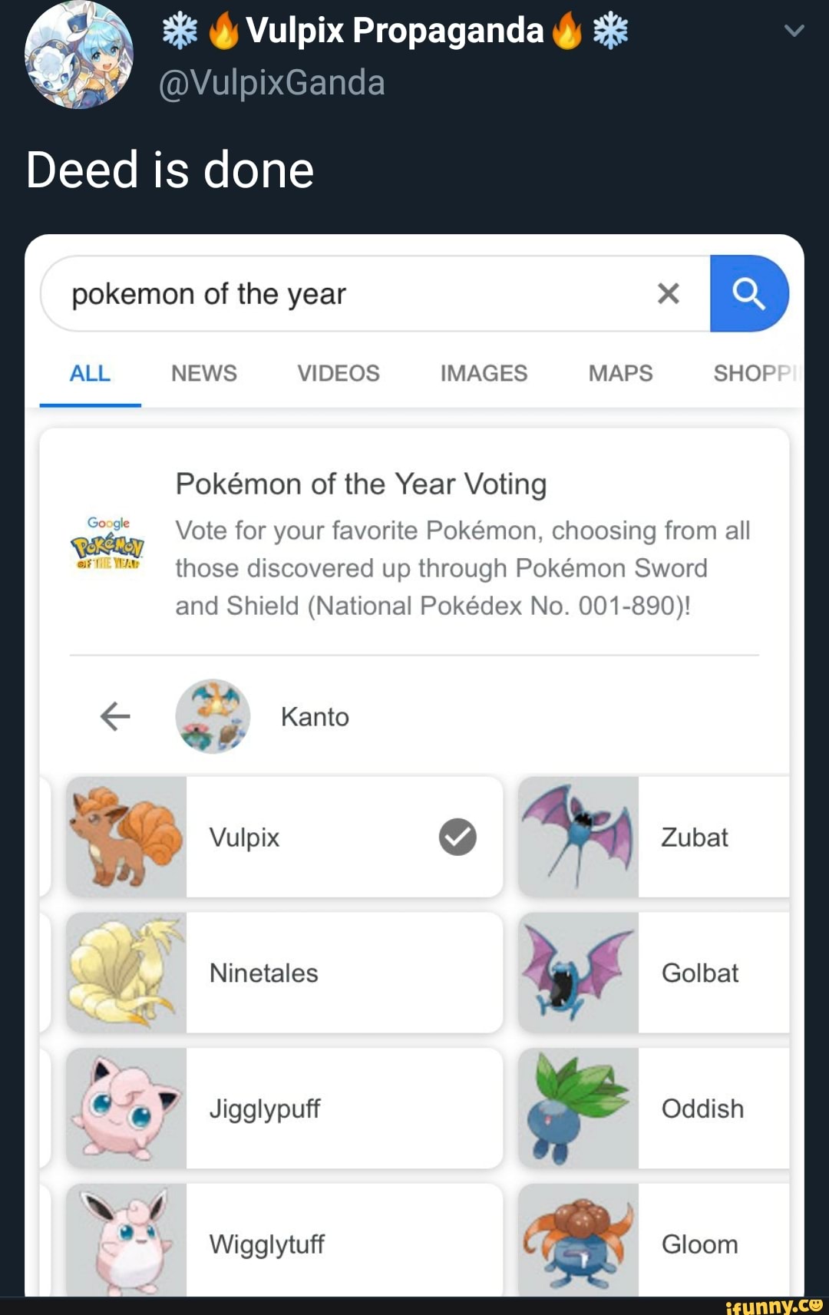The width and height of the screenshot is (829, 1315).
Task: Open the @VulpixGanda profile avatar
Action: (x=80, y=55)
